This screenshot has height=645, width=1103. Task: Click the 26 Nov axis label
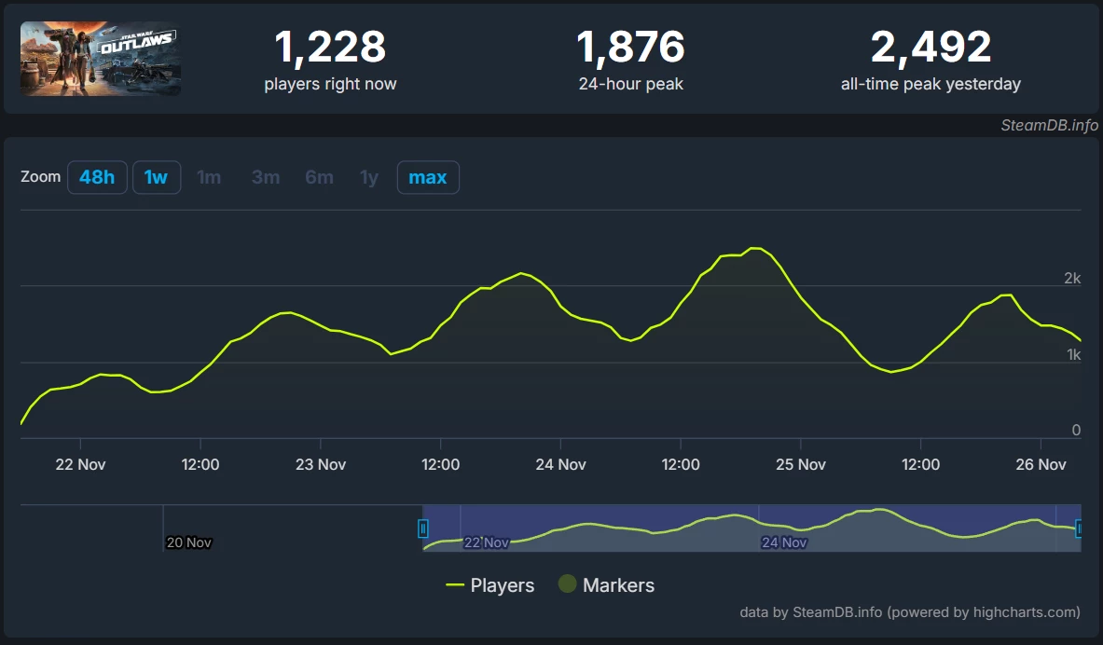1041,464
